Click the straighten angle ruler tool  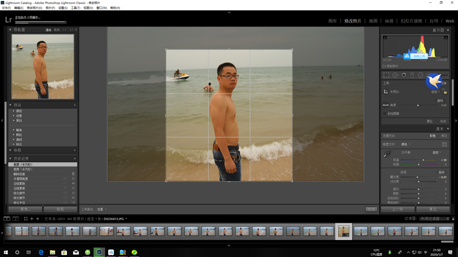click(386, 105)
